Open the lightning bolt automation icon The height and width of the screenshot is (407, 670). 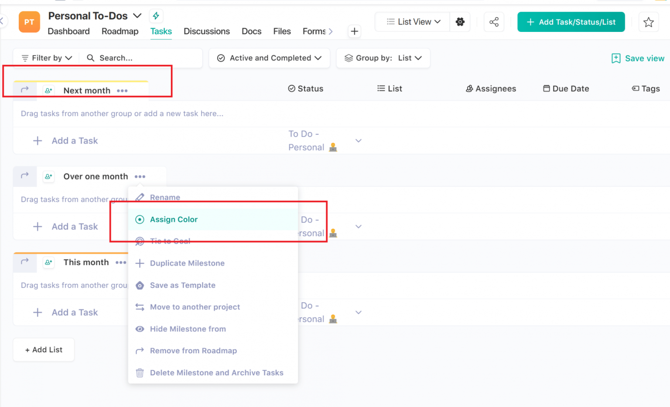point(156,16)
